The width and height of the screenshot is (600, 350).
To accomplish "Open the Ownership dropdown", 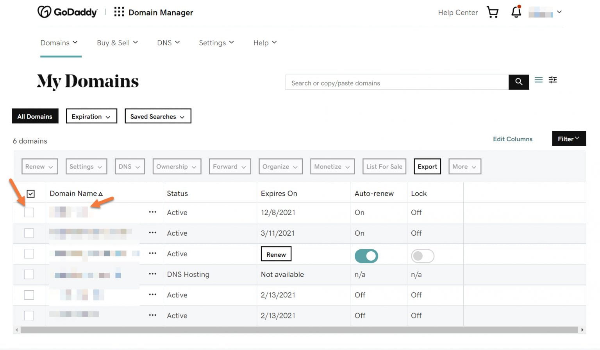I will pos(177,166).
